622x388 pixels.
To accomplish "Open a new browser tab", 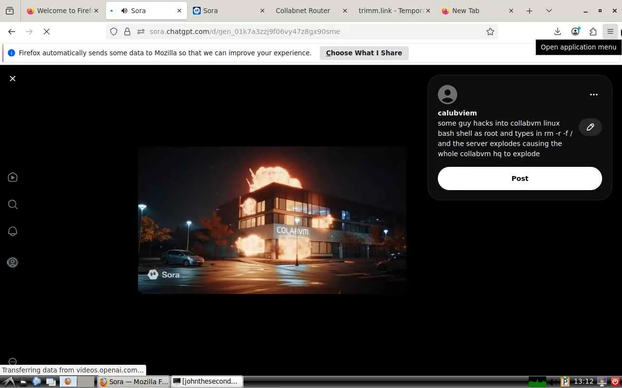I will tap(530, 11).
